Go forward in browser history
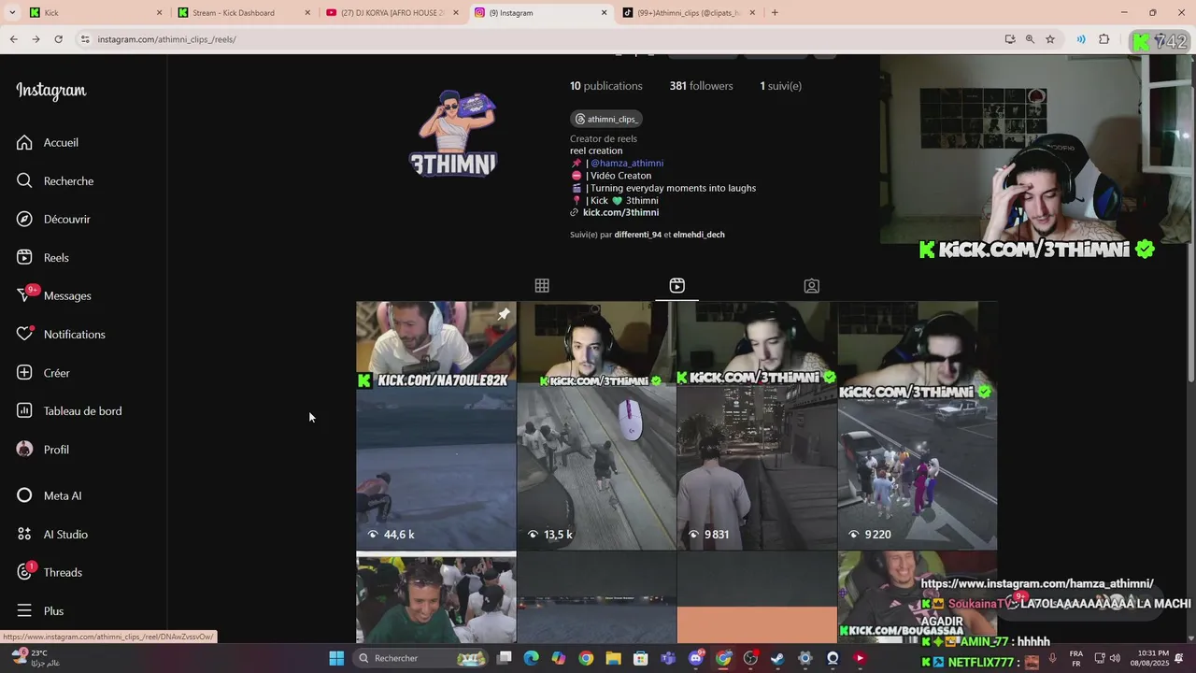 (x=36, y=39)
